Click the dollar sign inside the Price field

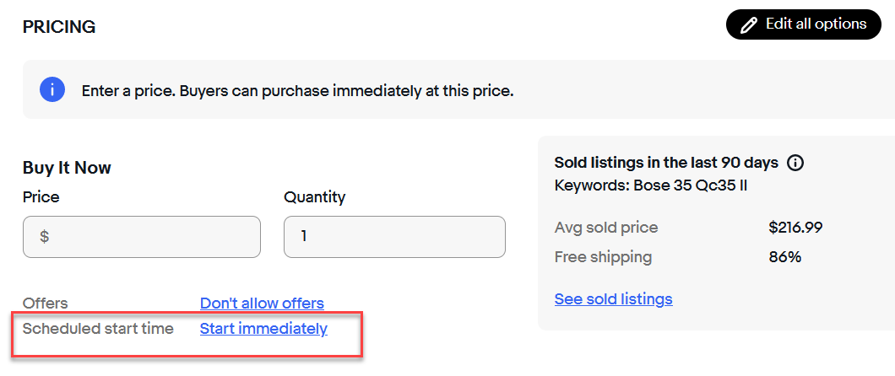[x=45, y=237]
